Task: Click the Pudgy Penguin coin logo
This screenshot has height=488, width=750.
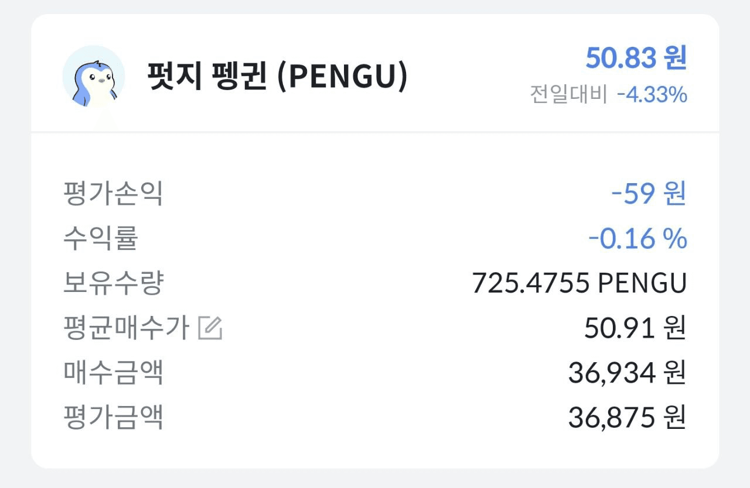Action: pos(94,76)
